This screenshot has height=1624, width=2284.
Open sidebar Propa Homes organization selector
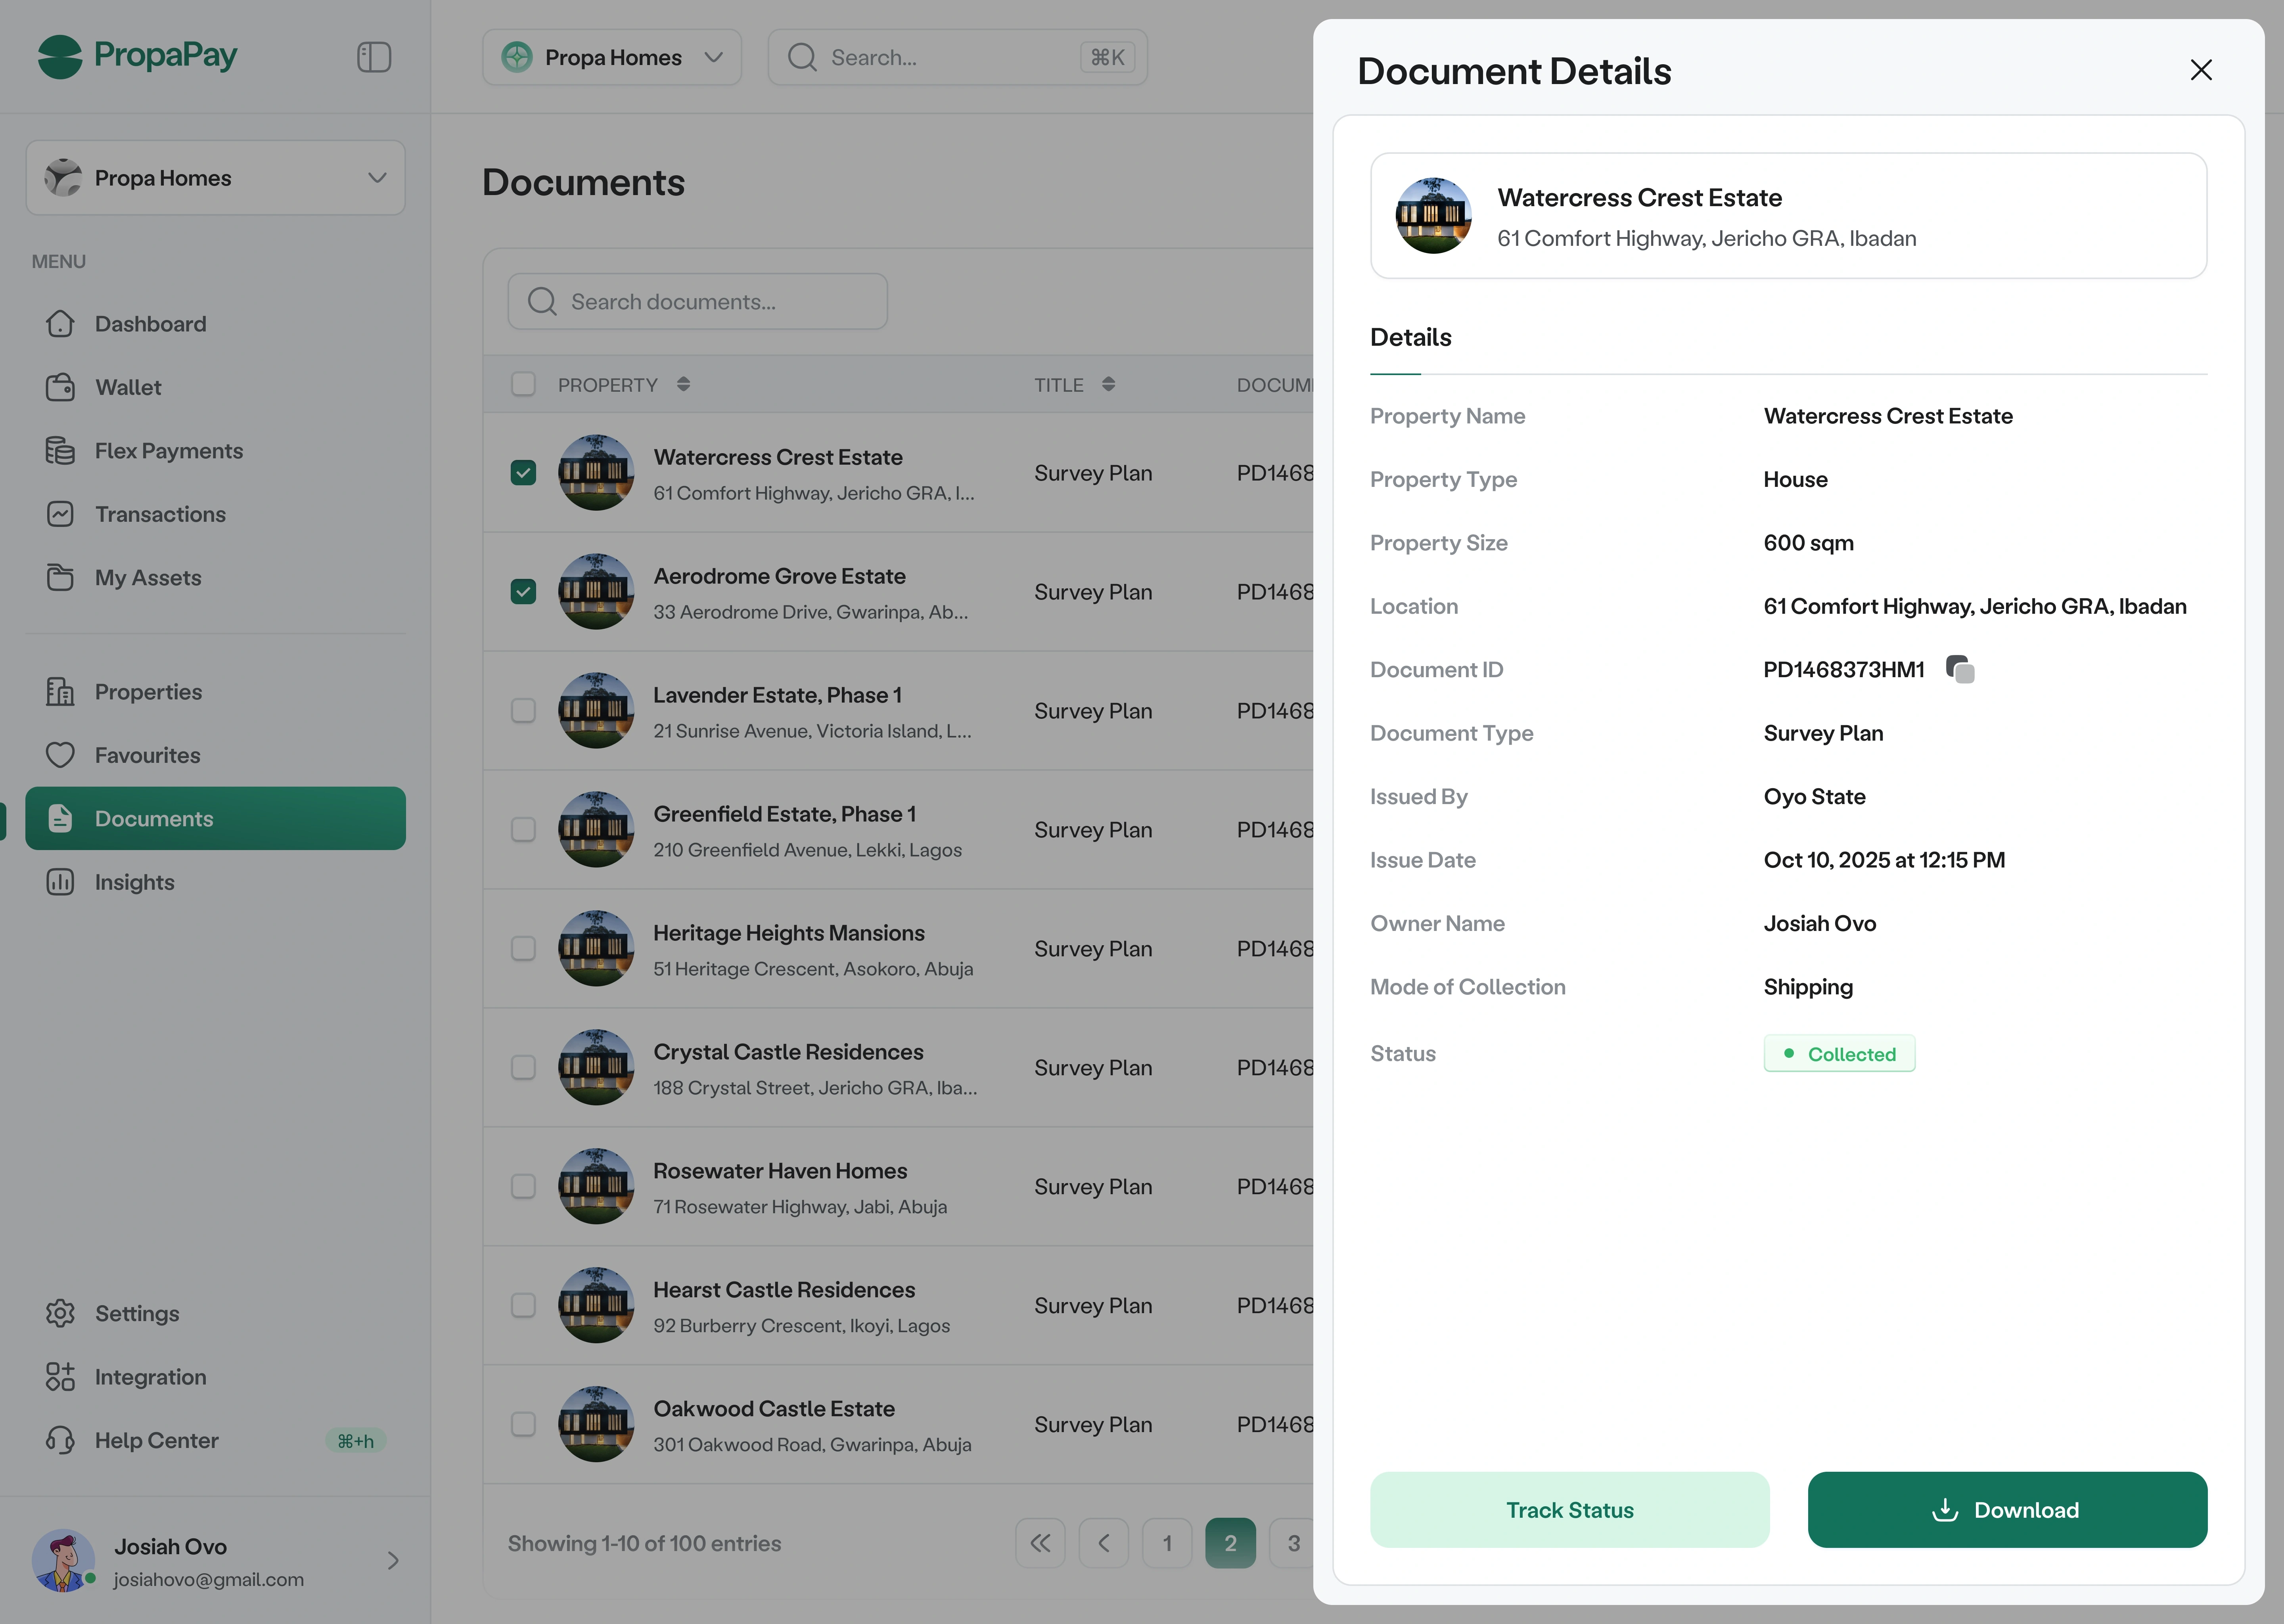[x=215, y=178]
